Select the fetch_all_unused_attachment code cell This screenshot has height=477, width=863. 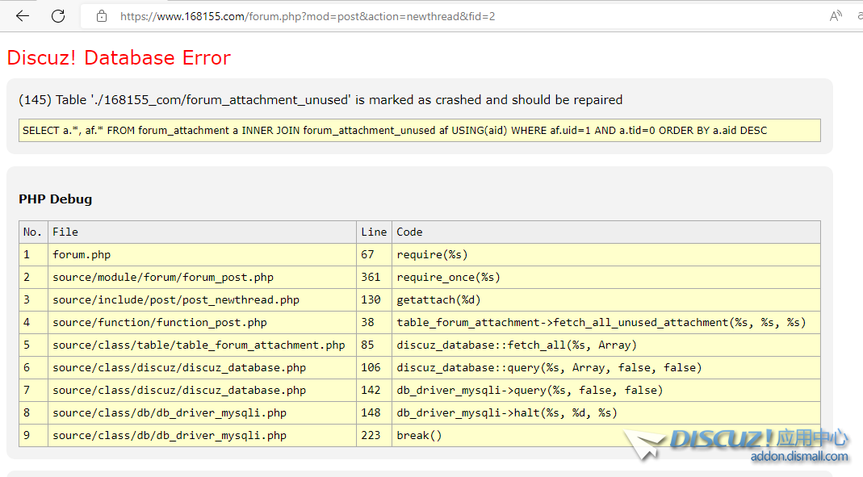606,322
